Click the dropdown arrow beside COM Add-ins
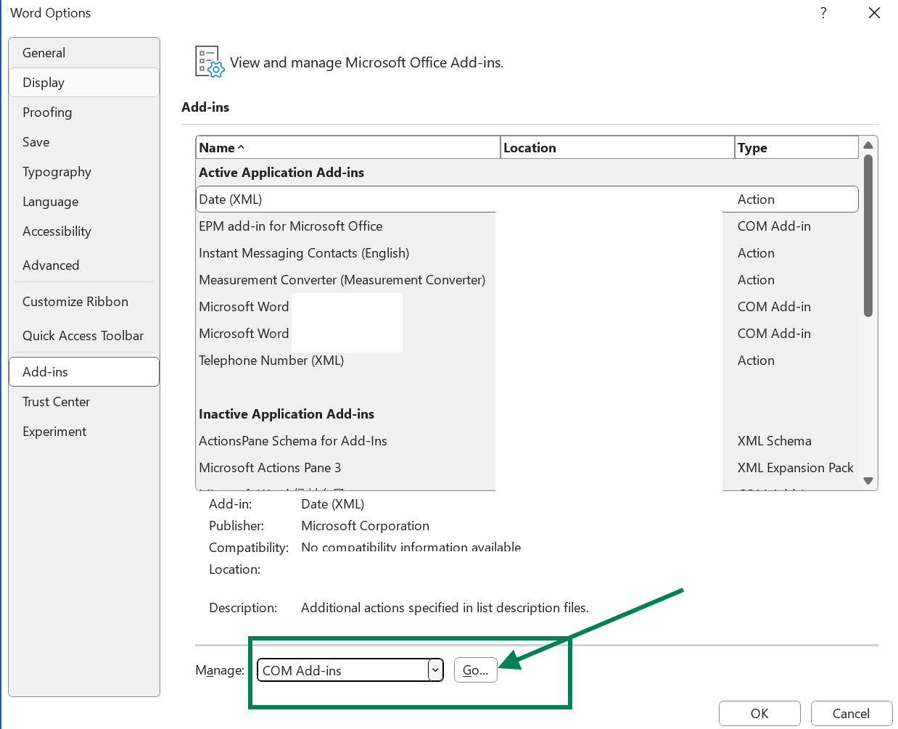The image size is (898, 729). (x=436, y=670)
